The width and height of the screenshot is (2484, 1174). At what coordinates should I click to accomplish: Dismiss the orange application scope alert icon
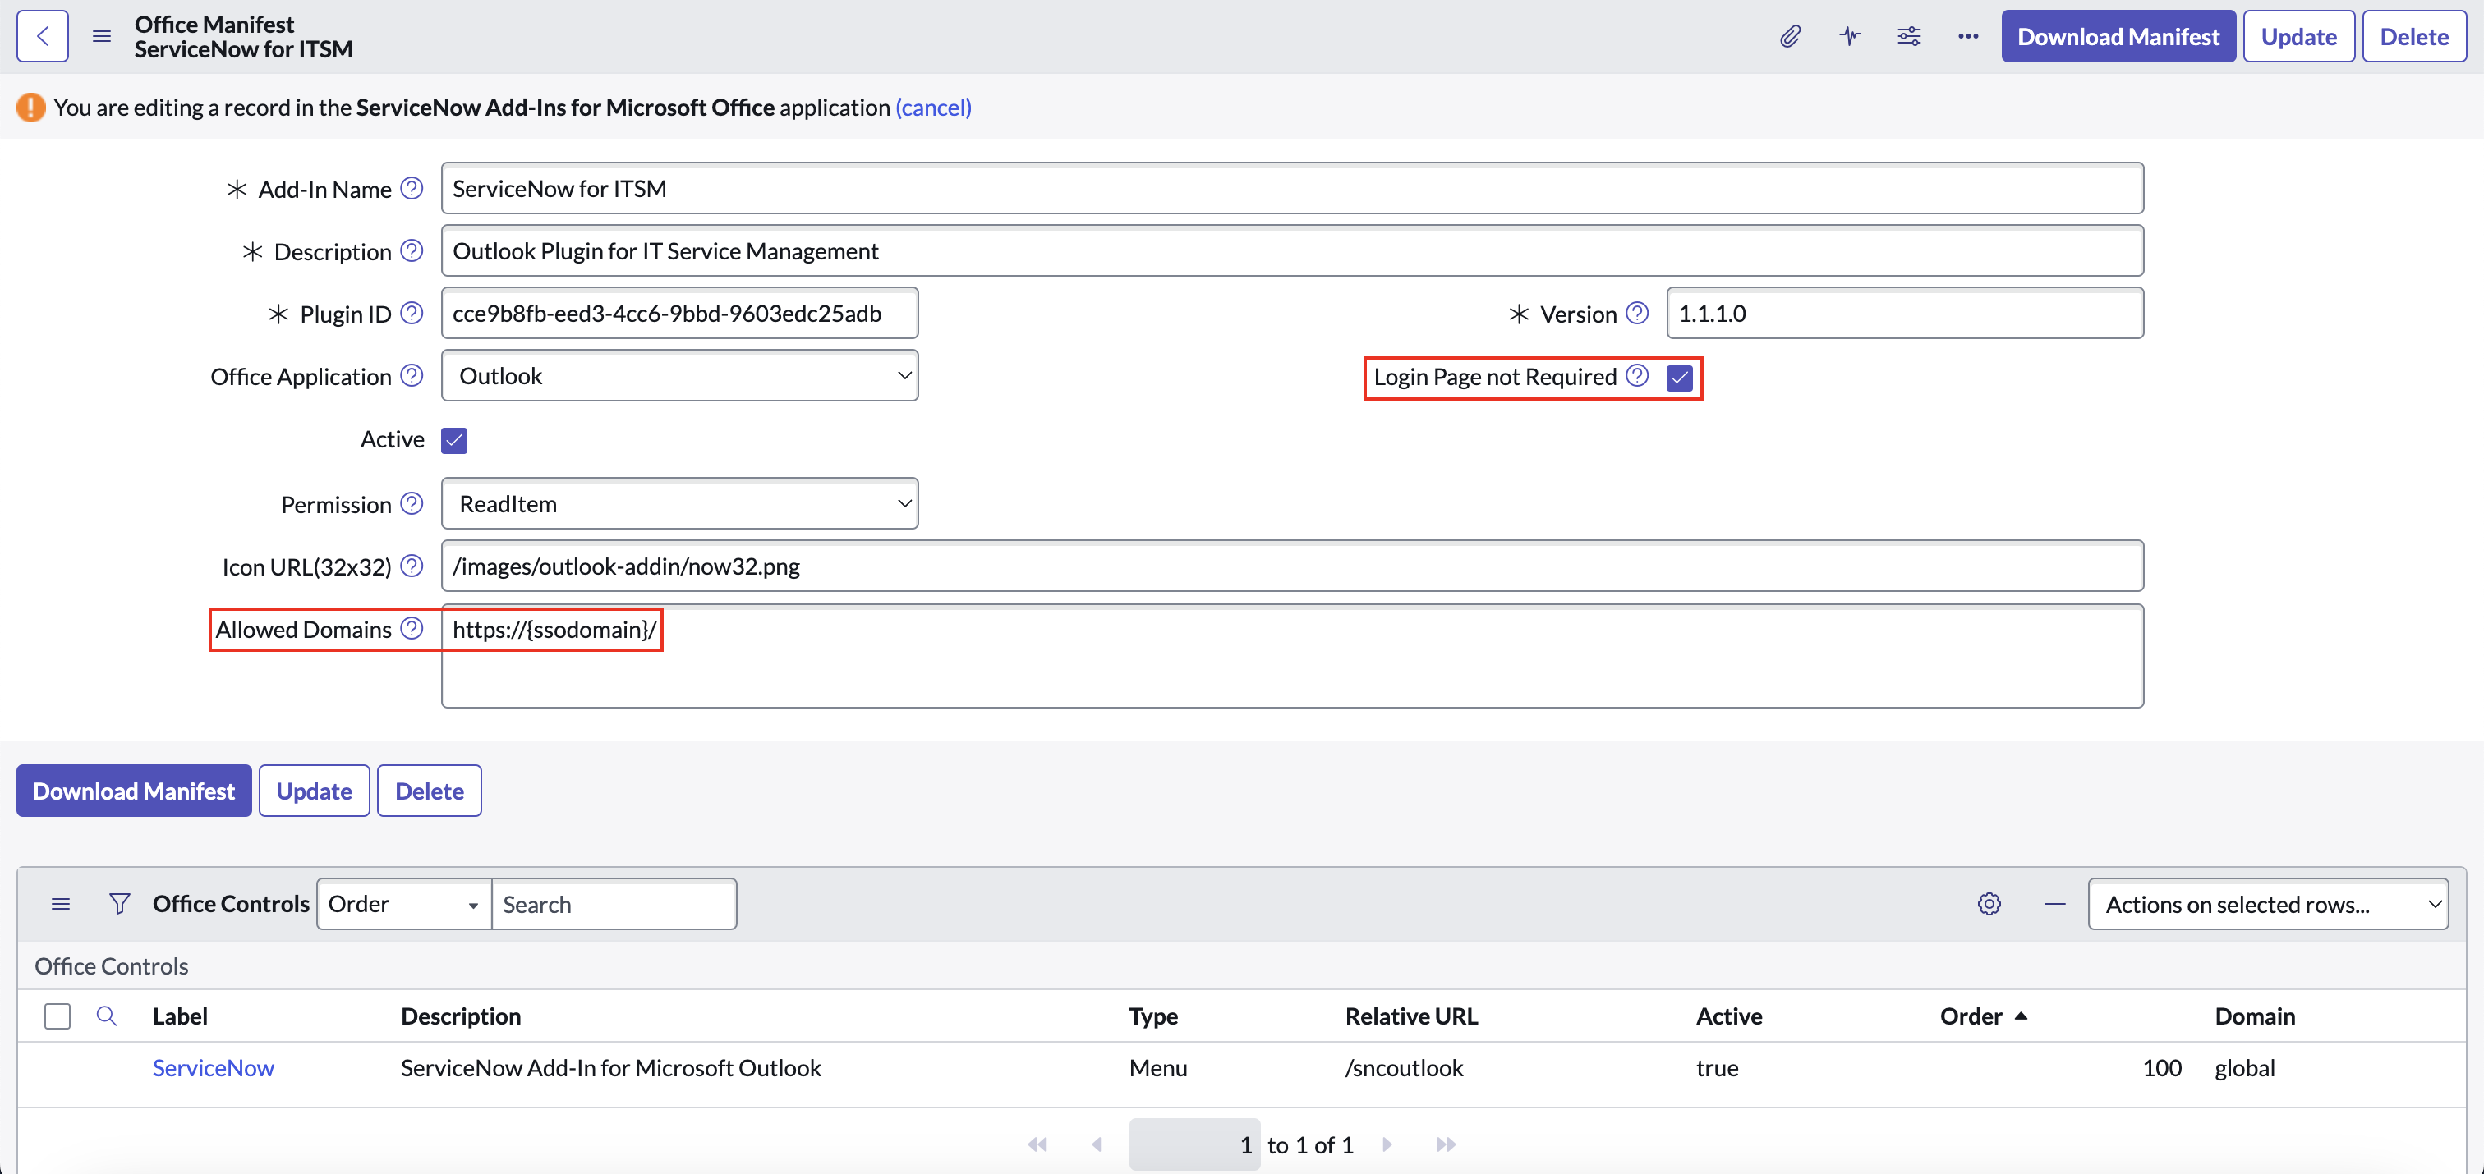(31, 107)
